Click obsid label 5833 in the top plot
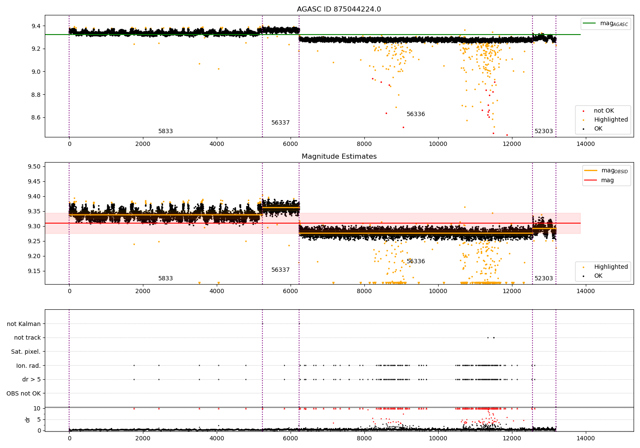The height and width of the screenshot is (448, 640). (166, 131)
